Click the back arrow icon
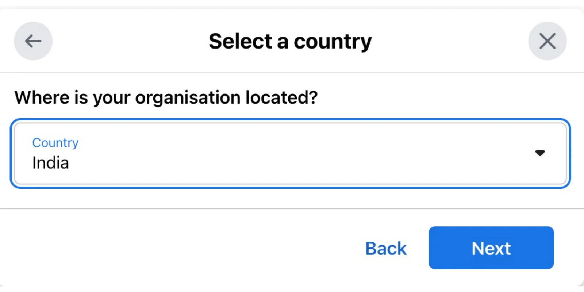The width and height of the screenshot is (584, 292). pyautogui.click(x=33, y=41)
